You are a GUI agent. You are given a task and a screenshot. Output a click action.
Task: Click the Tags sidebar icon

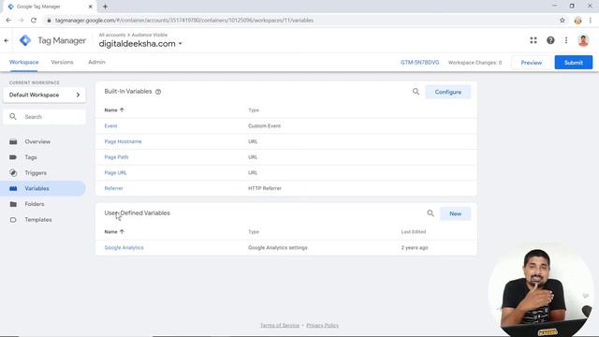point(13,157)
